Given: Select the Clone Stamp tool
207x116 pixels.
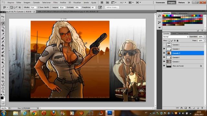Looking at the screenshot, I should 3,45.
